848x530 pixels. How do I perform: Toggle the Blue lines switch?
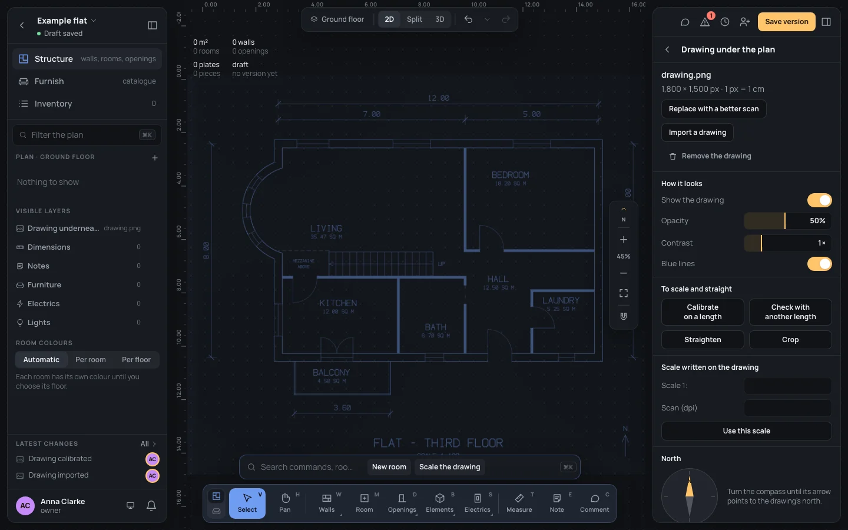point(820,264)
